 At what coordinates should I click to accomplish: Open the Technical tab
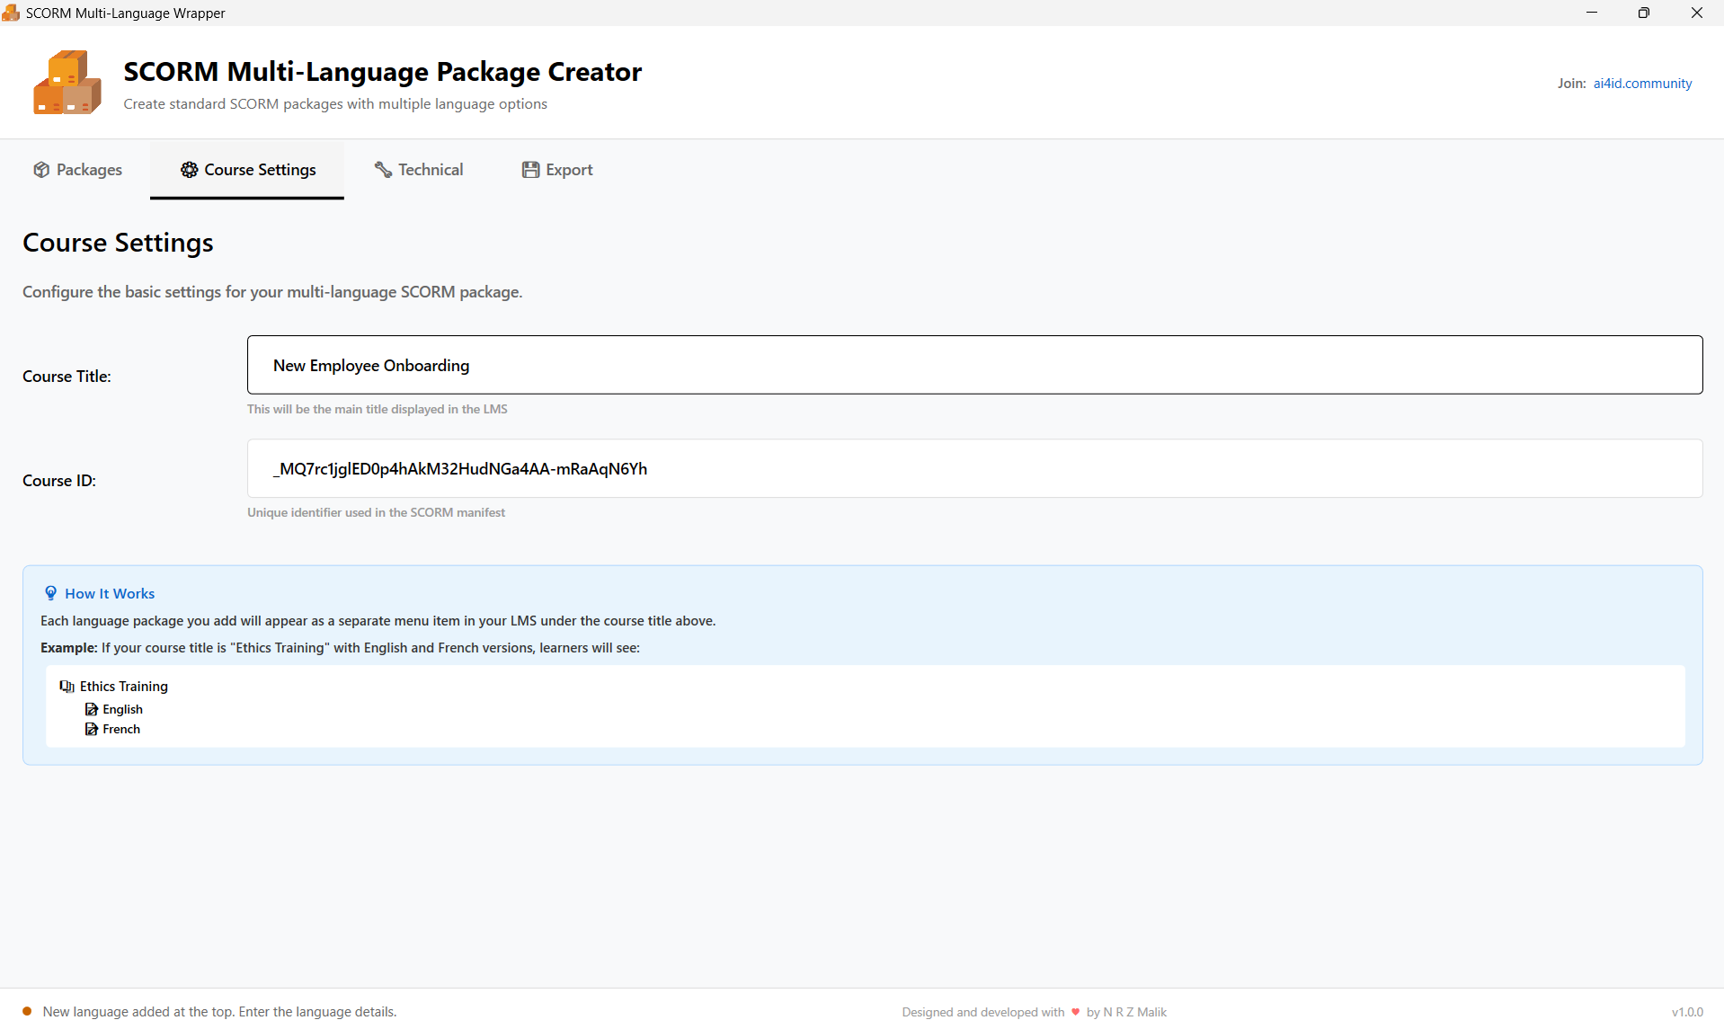click(419, 170)
